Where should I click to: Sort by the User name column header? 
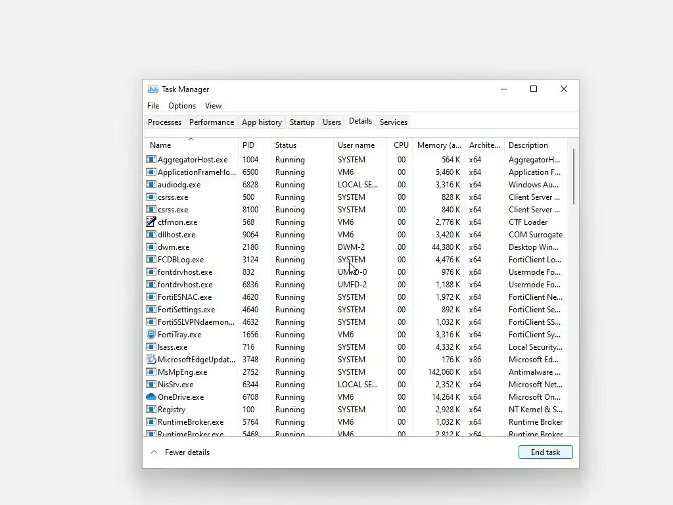click(x=360, y=145)
